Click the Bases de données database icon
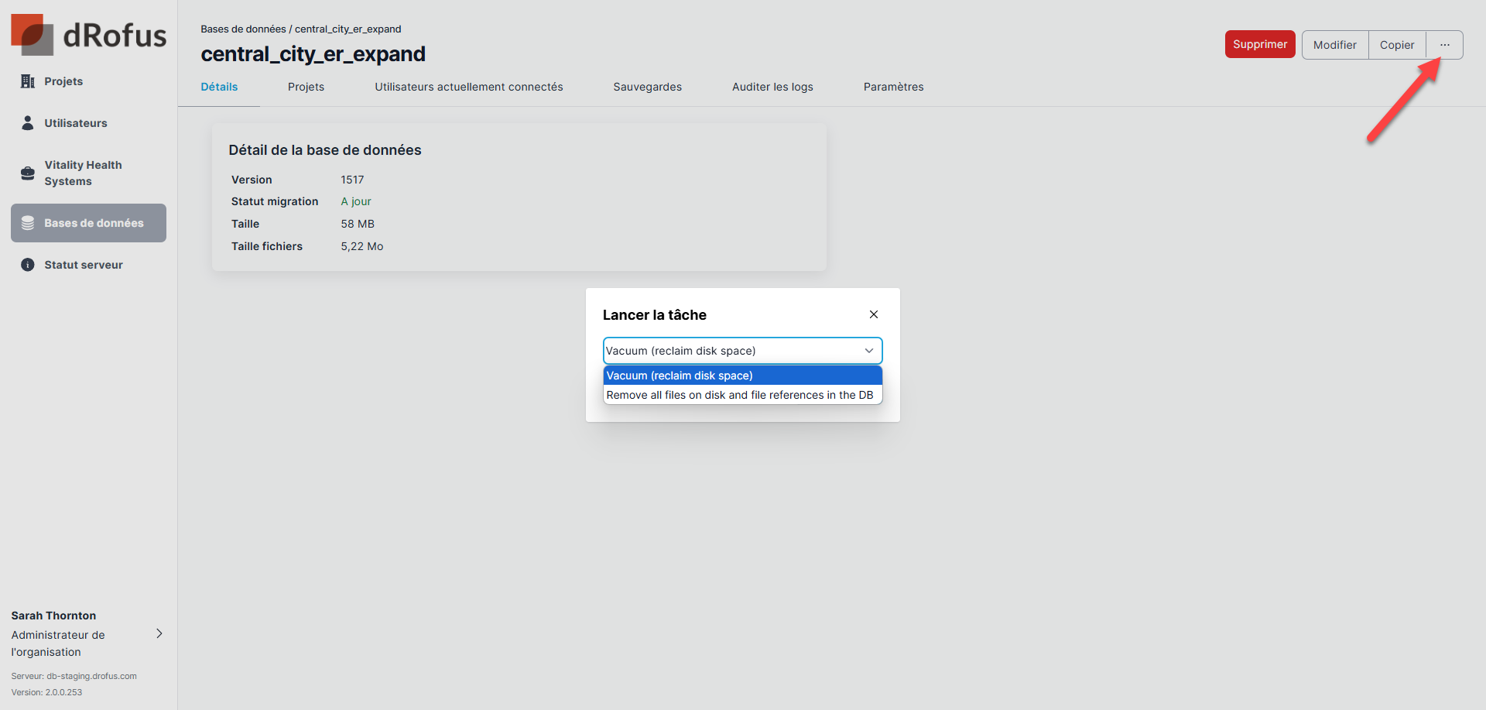The height and width of the screenshot is (710, 1486). (28, 223)
